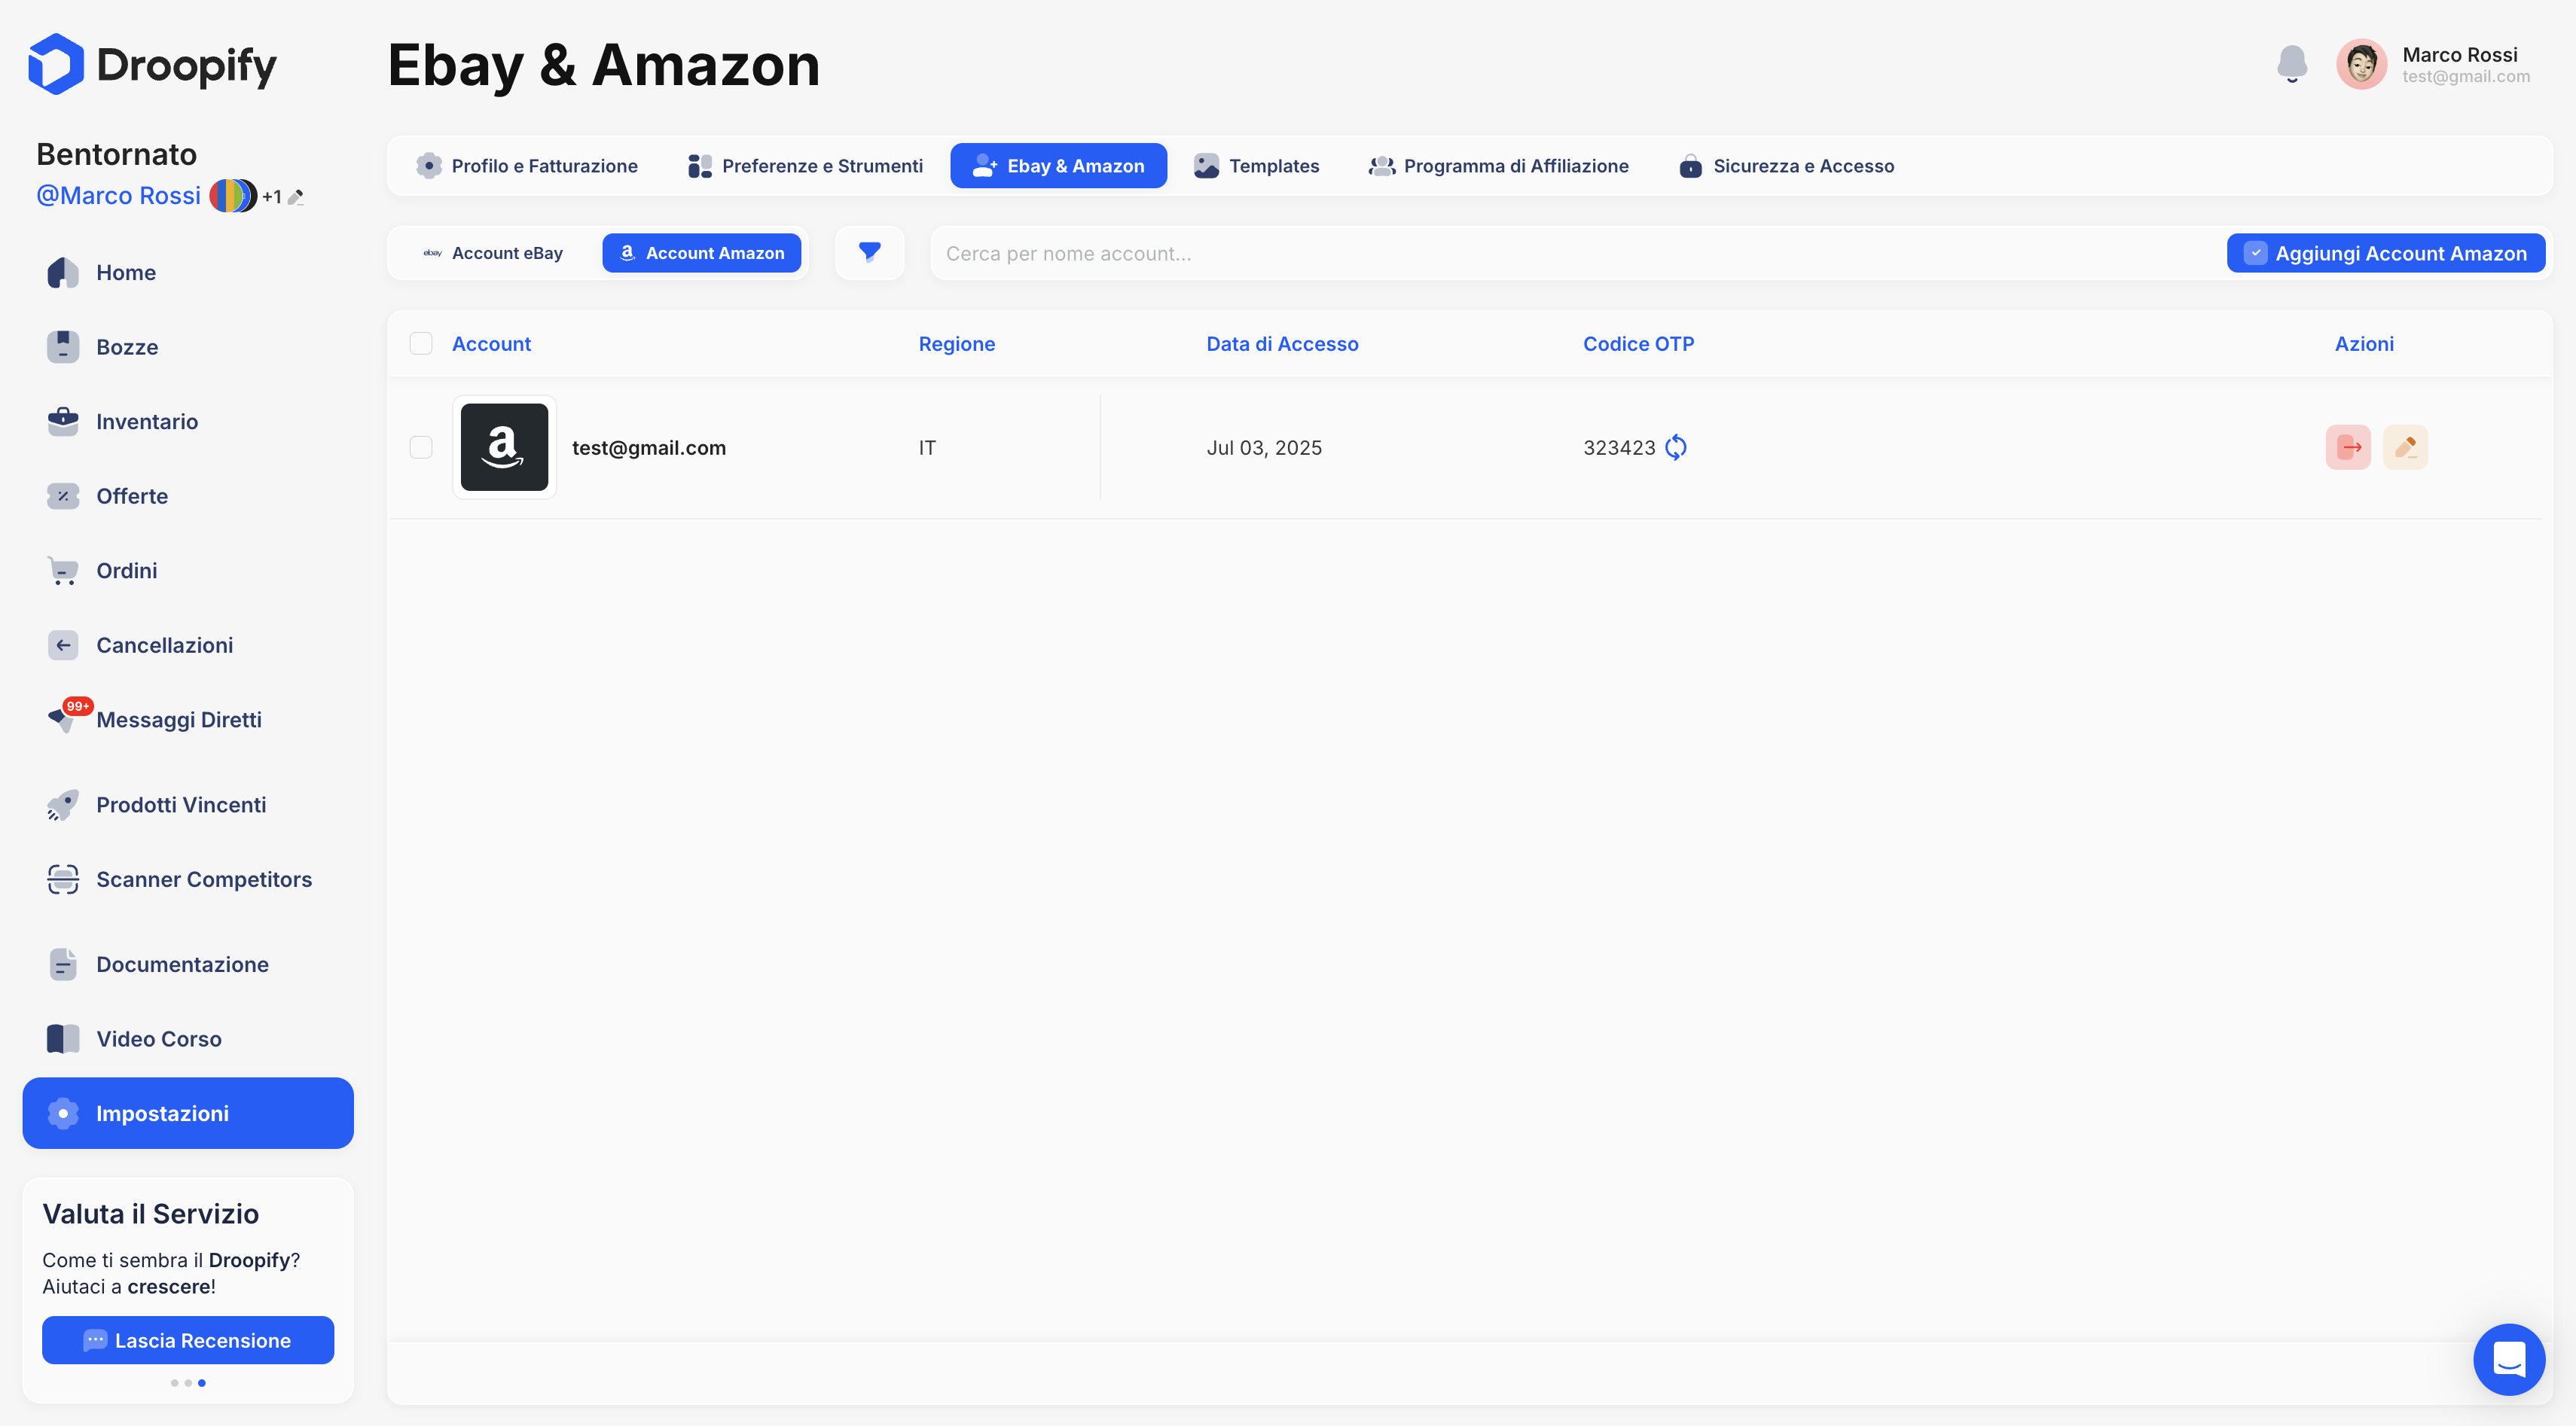Switch to Preferenze e Strumenti tab

805,166
